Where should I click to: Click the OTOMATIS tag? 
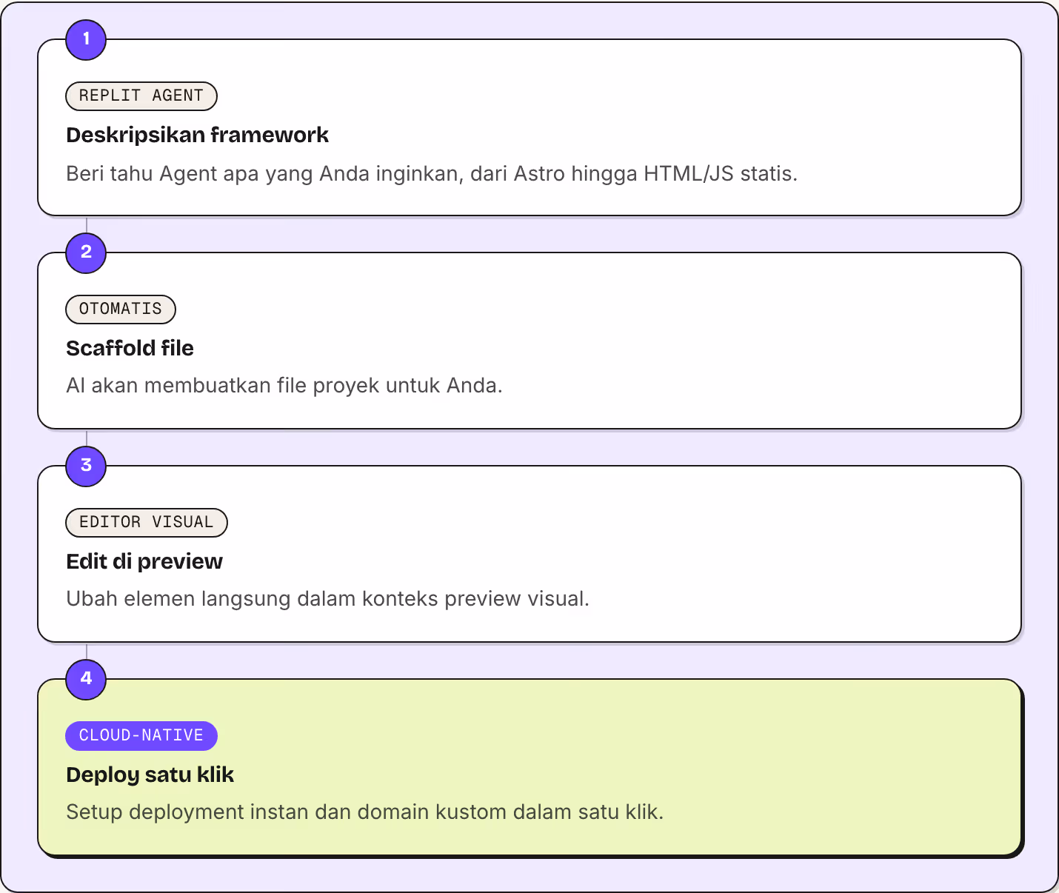(x=121, y=310)
